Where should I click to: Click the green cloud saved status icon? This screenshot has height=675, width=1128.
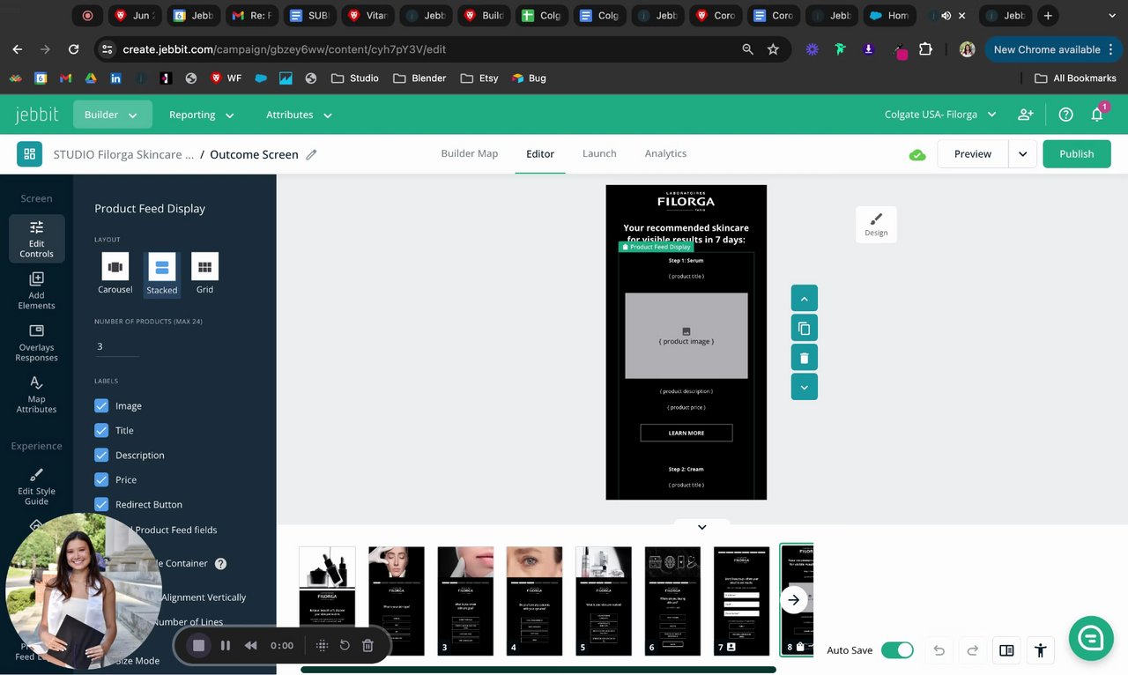click(917, 155)
